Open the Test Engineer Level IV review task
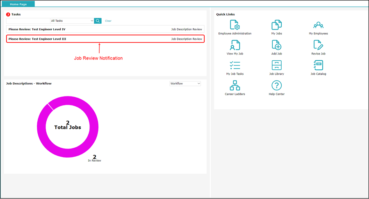Image resolution: width=369 pixels, height=199 pixels. [x=37, y=30]
